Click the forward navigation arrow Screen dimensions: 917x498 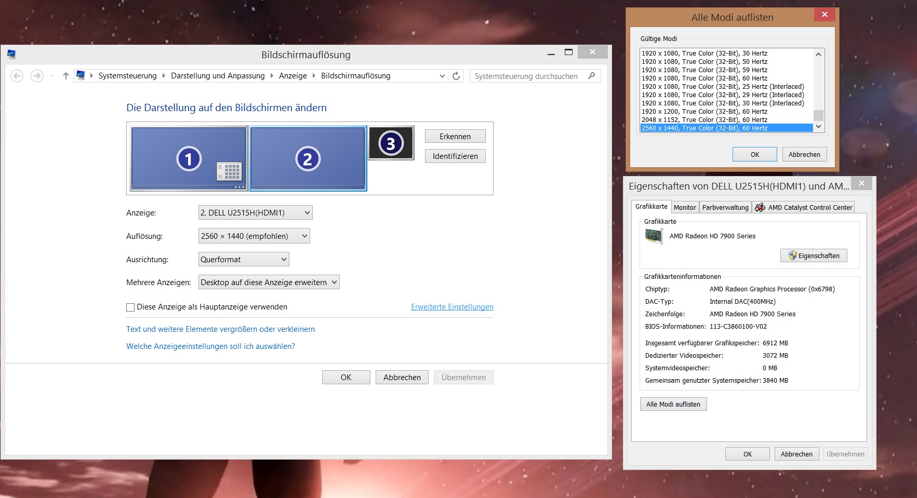coord(37,76)
